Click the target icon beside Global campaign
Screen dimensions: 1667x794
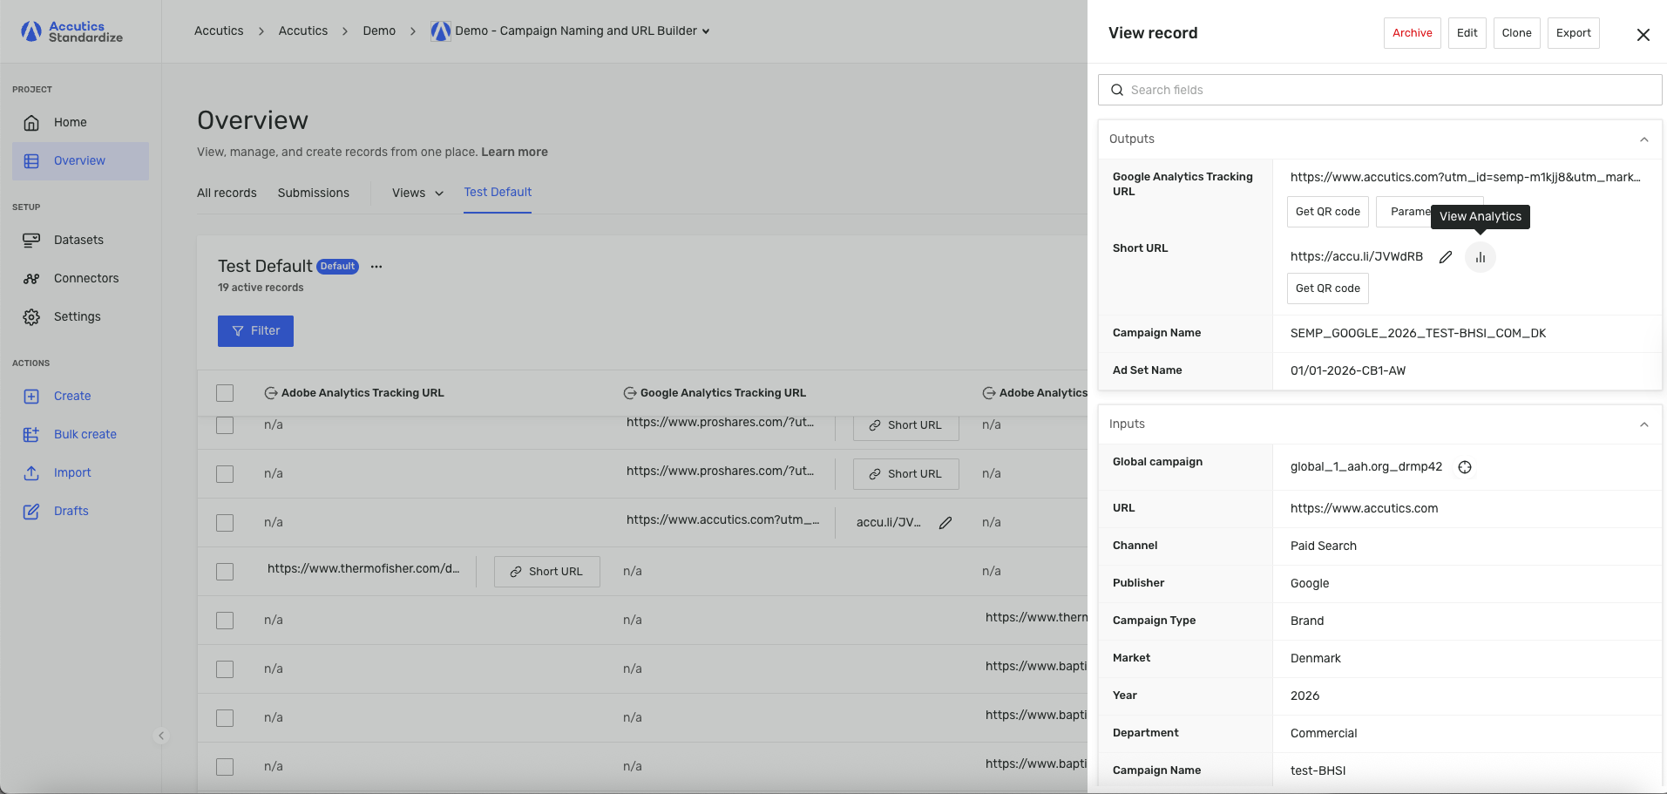tap(1465, 467)
